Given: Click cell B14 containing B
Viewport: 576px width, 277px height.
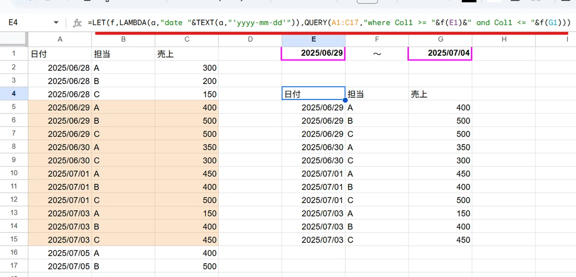Looking at the screenshot, I should pos(123,226).
